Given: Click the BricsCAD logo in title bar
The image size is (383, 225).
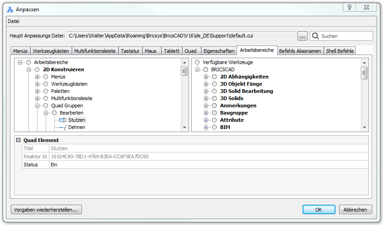Looking at the screenshot, I should coord(10,9).
